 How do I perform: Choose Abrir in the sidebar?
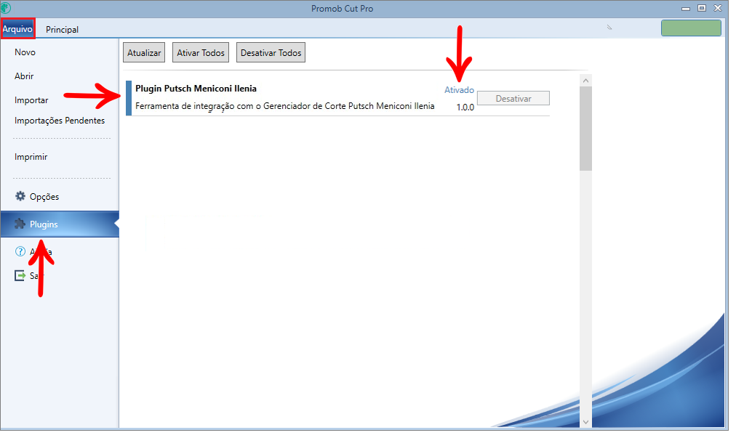click(24, 76)
